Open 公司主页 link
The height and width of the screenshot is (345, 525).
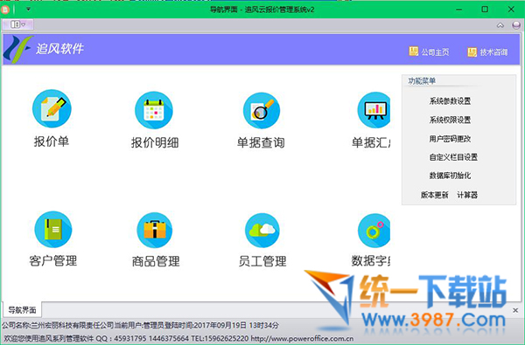click(435, 52)
